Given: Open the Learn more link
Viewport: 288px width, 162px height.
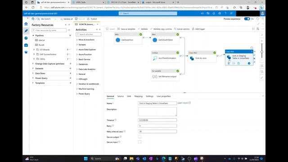Looking at the screenshot, I should [184, 103].
